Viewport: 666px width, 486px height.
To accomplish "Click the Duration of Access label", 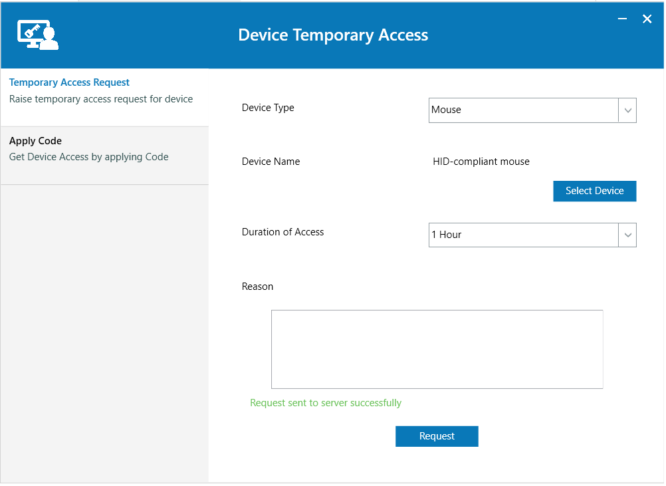I will coord(282,232).
